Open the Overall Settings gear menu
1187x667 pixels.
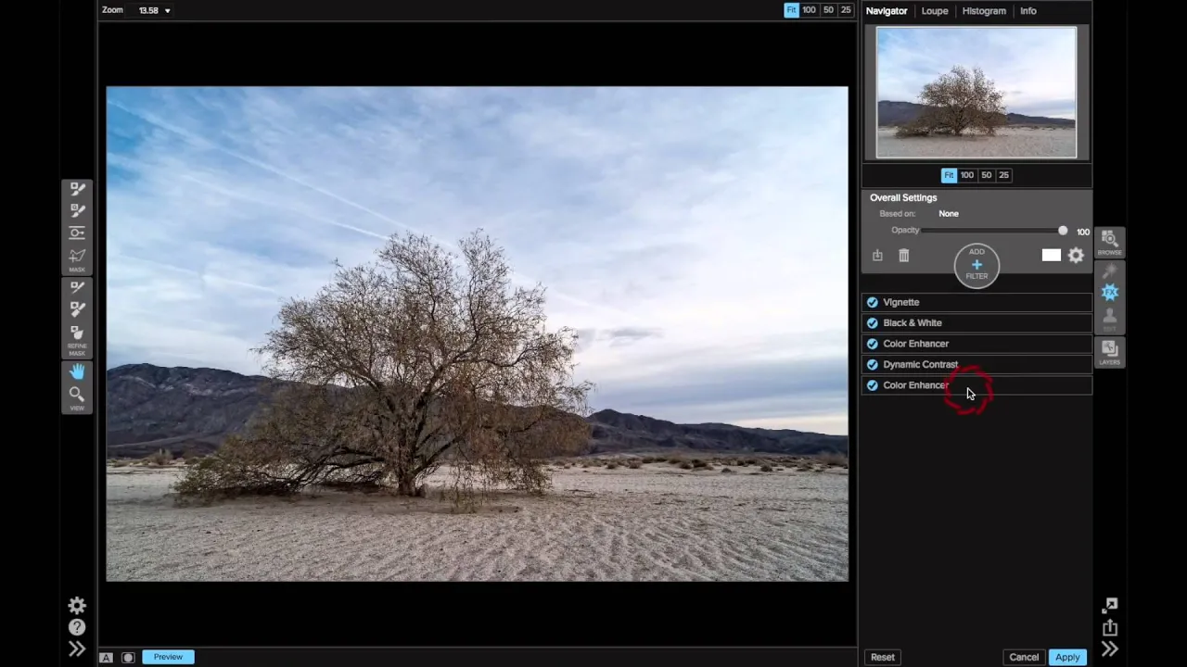click(x=1076, y=256)
